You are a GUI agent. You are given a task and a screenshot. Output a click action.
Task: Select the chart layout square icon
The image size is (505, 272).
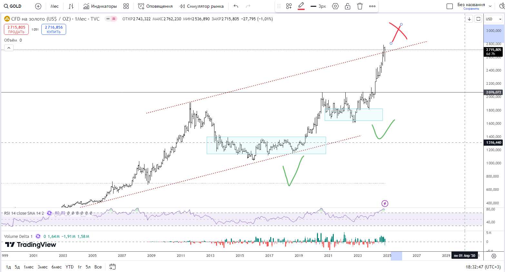(x=450, y=6)
